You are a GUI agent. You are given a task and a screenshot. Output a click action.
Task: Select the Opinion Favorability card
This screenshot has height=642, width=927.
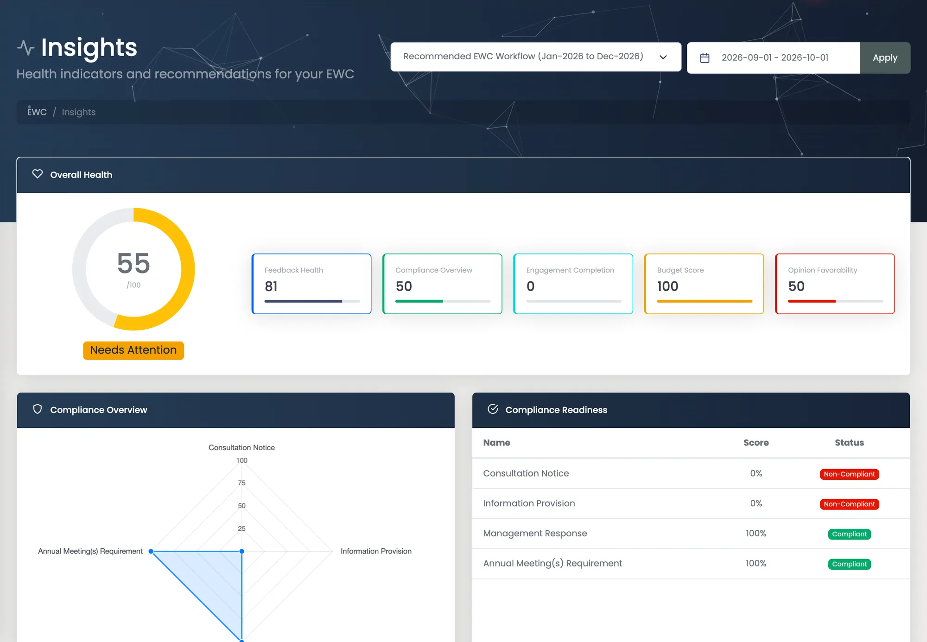click(835, 284)
